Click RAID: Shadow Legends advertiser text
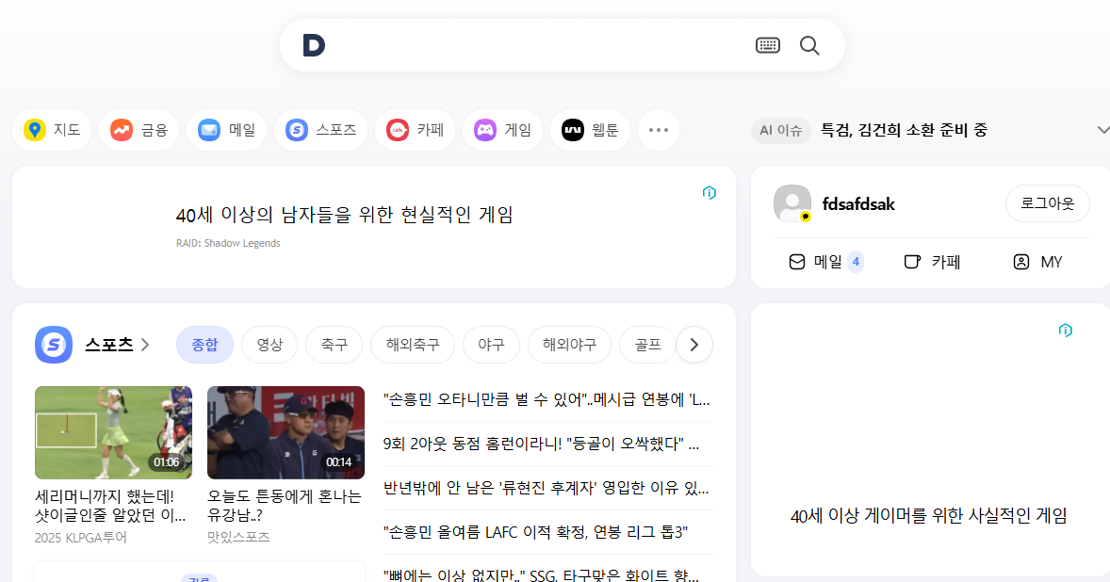This screenshot has height=582, width=1110. coord(228,243)
